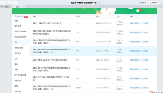Select the 国际合作 category

[18, 26]
